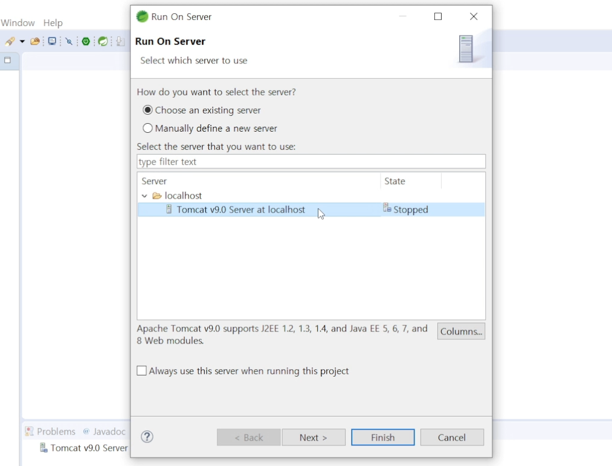Open the Window menu in Eclipse
This screenshot has width=612, height=466.
18,22
